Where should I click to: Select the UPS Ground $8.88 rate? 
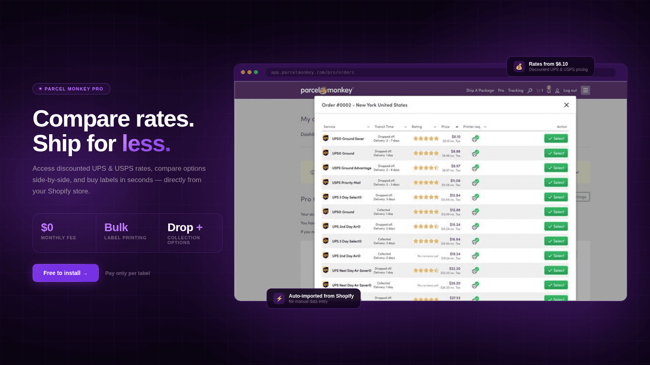point(556,153)
